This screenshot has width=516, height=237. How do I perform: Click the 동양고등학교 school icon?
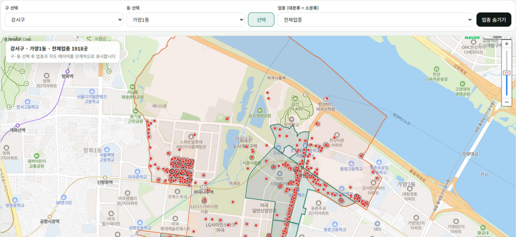(x=351, y=163)
